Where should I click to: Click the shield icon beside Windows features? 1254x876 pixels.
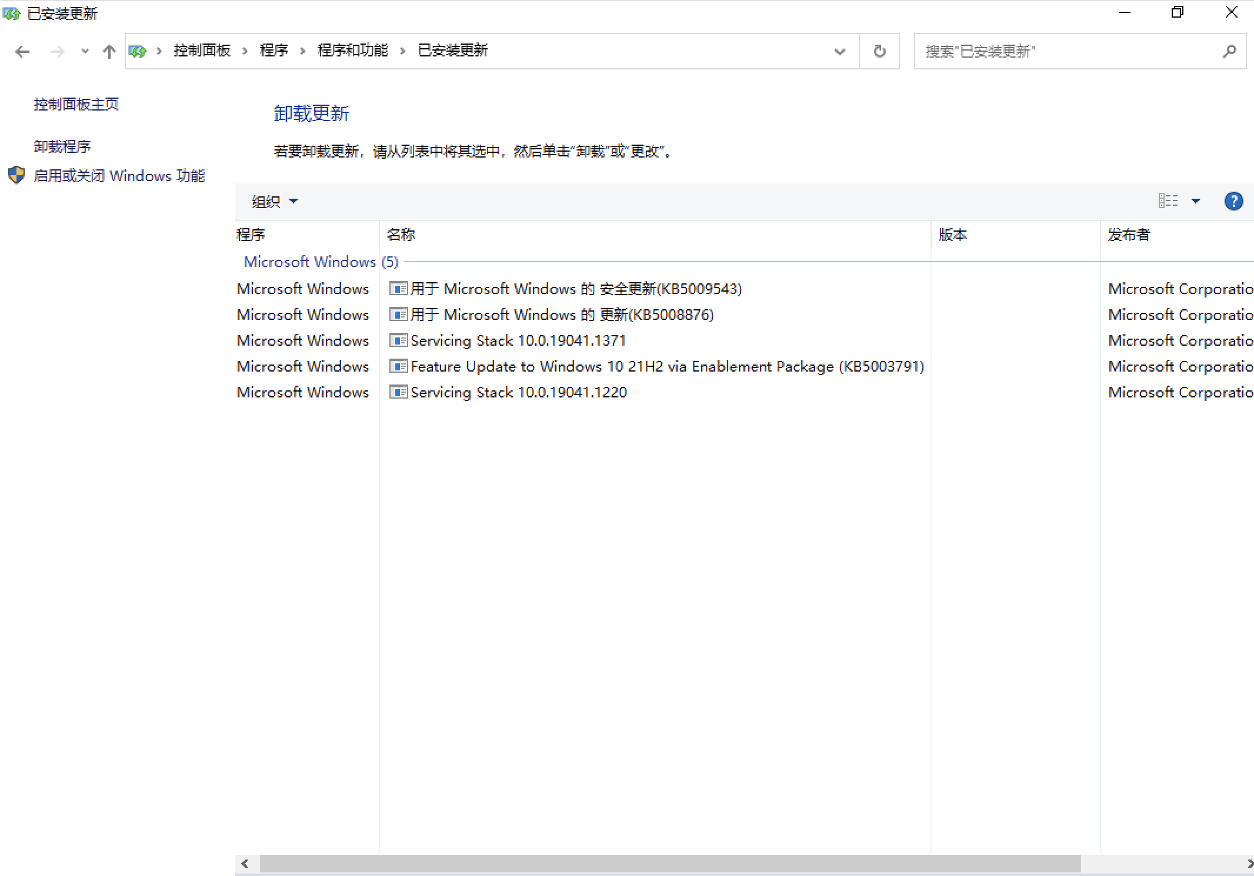(16, 175)
